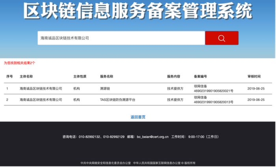Click the working hours 9:00-17:00 text
This screenshot has height=167, width=276.
pos(196,137)
